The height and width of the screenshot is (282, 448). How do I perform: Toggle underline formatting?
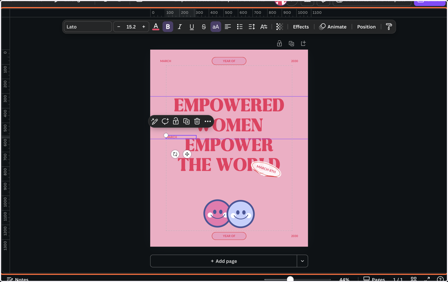click(x=192, y=27)
